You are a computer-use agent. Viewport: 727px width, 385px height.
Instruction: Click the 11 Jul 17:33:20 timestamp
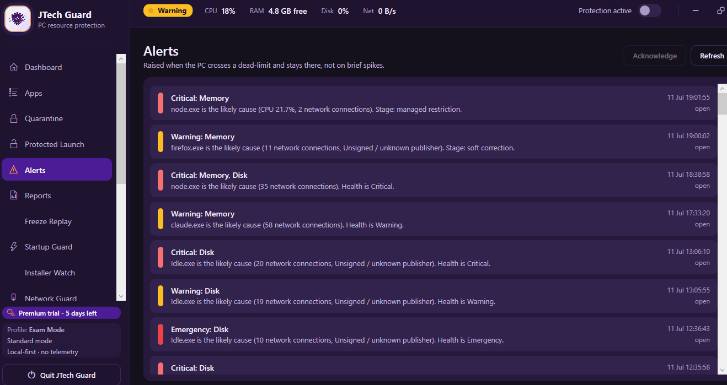click(688, 213)
